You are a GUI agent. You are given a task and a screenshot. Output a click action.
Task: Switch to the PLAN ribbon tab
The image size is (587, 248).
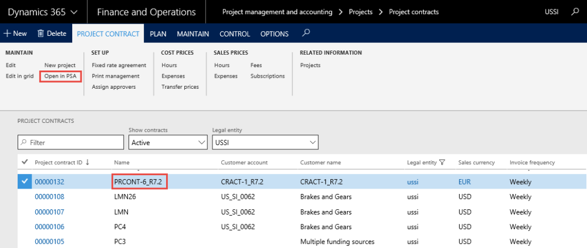coord(158,33)
